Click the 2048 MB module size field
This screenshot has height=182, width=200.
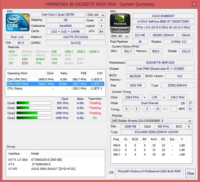tap(130, 127)
